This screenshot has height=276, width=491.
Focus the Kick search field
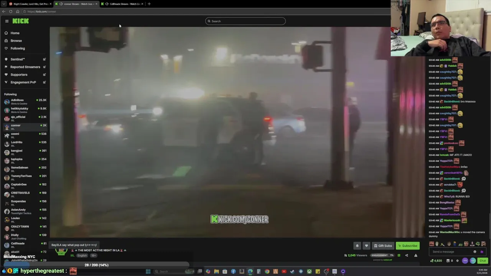click(x=245, y=21)
